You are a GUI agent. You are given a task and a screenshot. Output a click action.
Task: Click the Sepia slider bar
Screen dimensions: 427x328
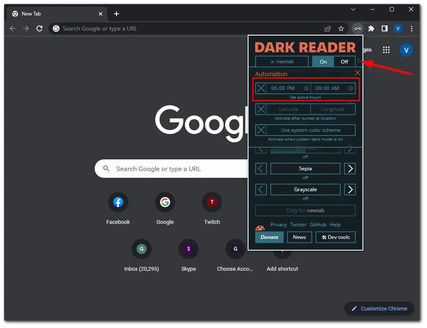point(305,169)
